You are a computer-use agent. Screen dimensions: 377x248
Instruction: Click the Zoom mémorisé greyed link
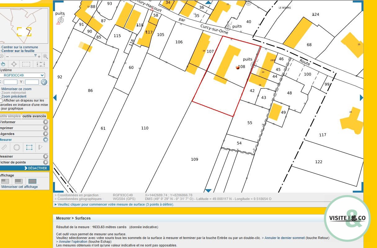coord(14,93)
